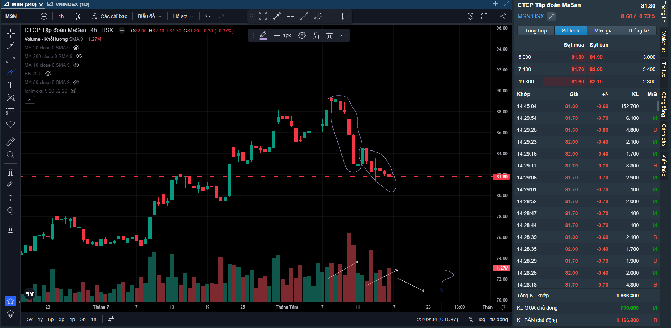Hide all drawings with the eye icon
The height and width of the screenshot is (328, 671).
point(10,211)
